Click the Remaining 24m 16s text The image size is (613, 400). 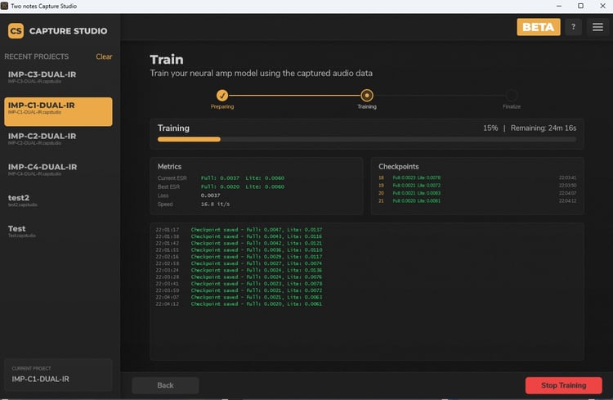[544, 128]
